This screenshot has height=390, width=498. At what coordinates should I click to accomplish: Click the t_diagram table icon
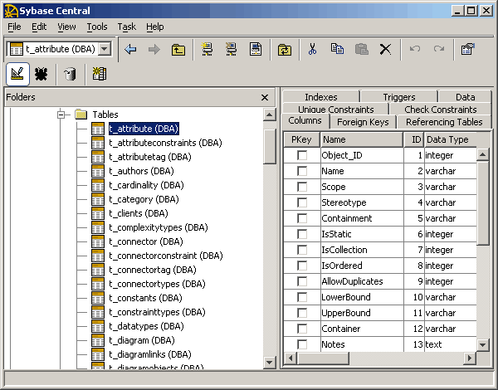pos(98,340)
